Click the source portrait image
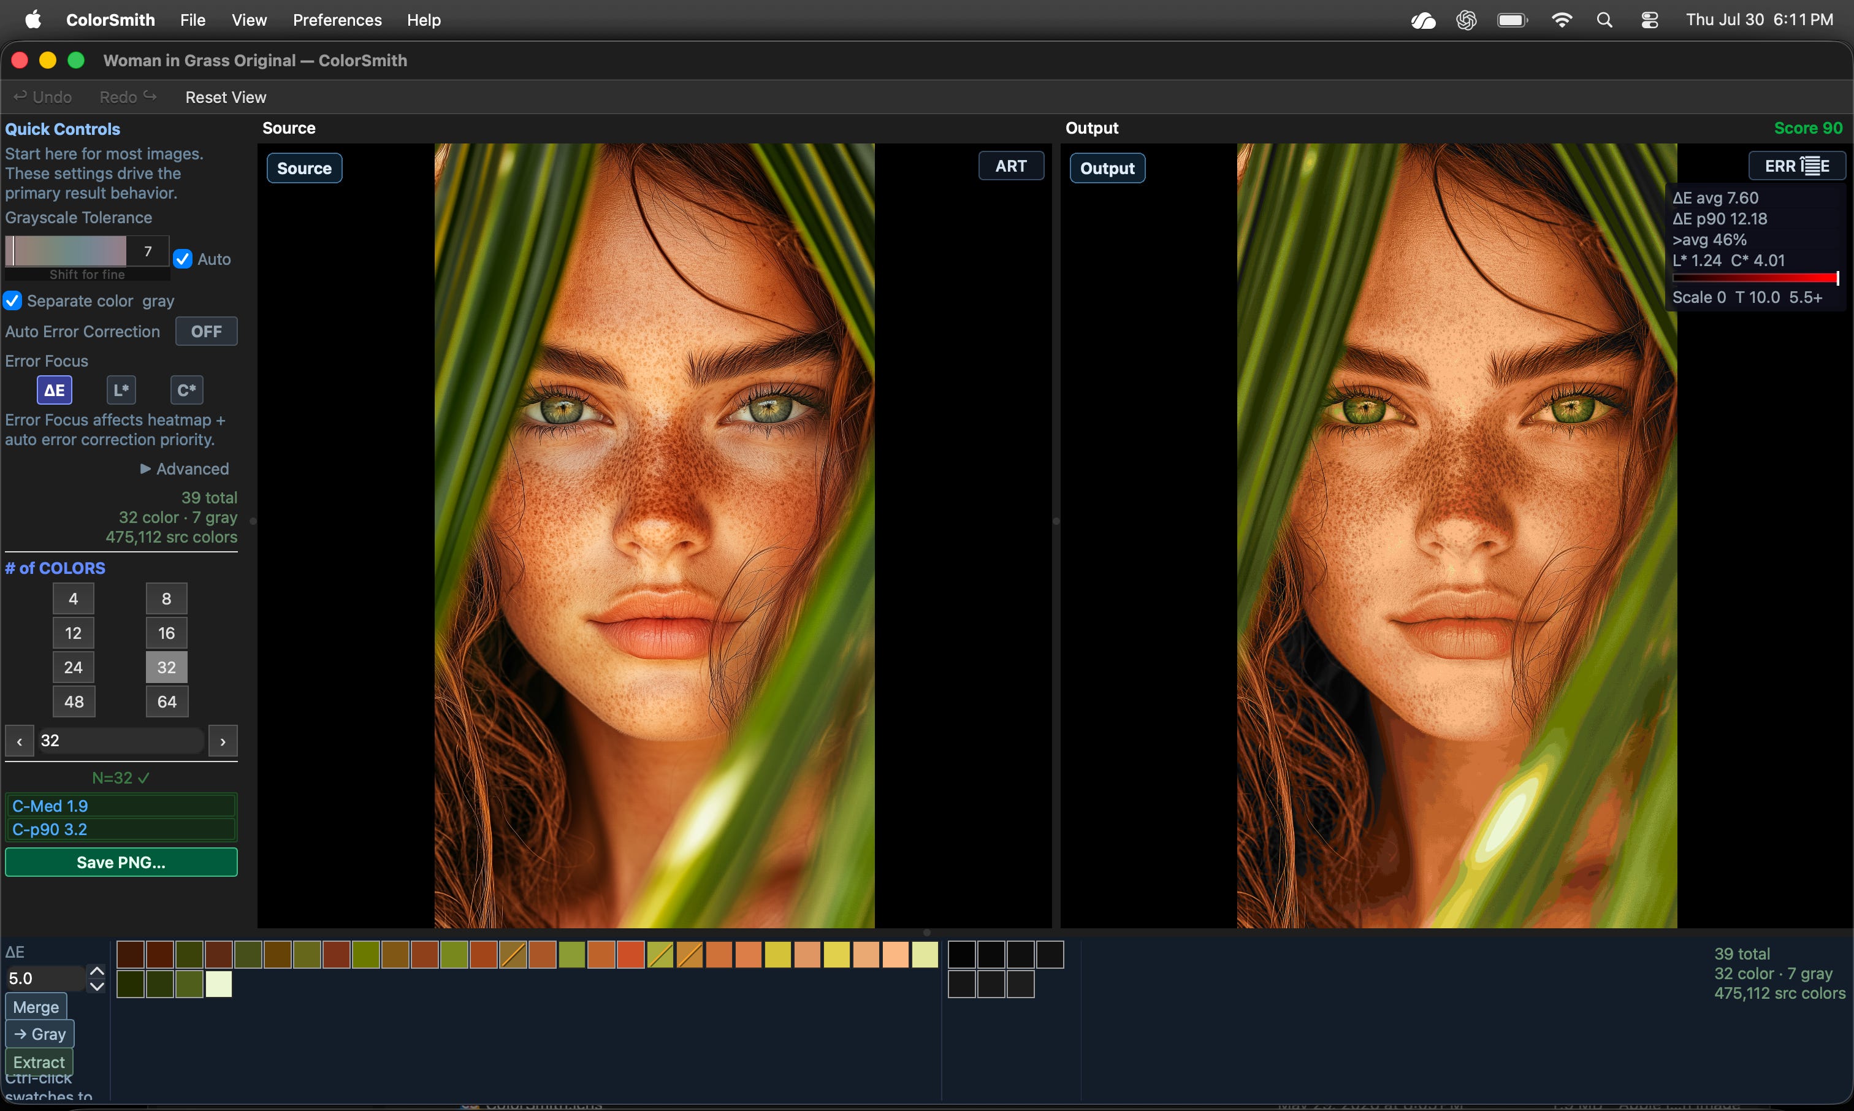The height and width of the screenshot is (1111, 1854). [x=655, y=536]
